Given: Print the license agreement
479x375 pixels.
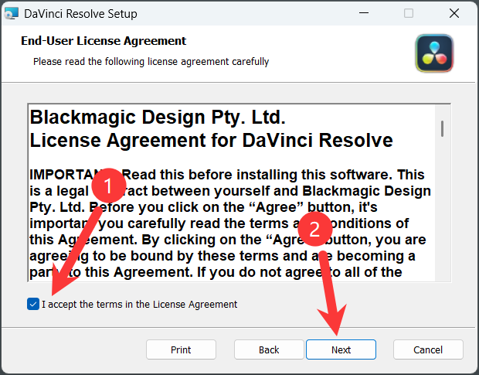Looking at the screenshot, I should pyautogui.click(x=181, y=349).
